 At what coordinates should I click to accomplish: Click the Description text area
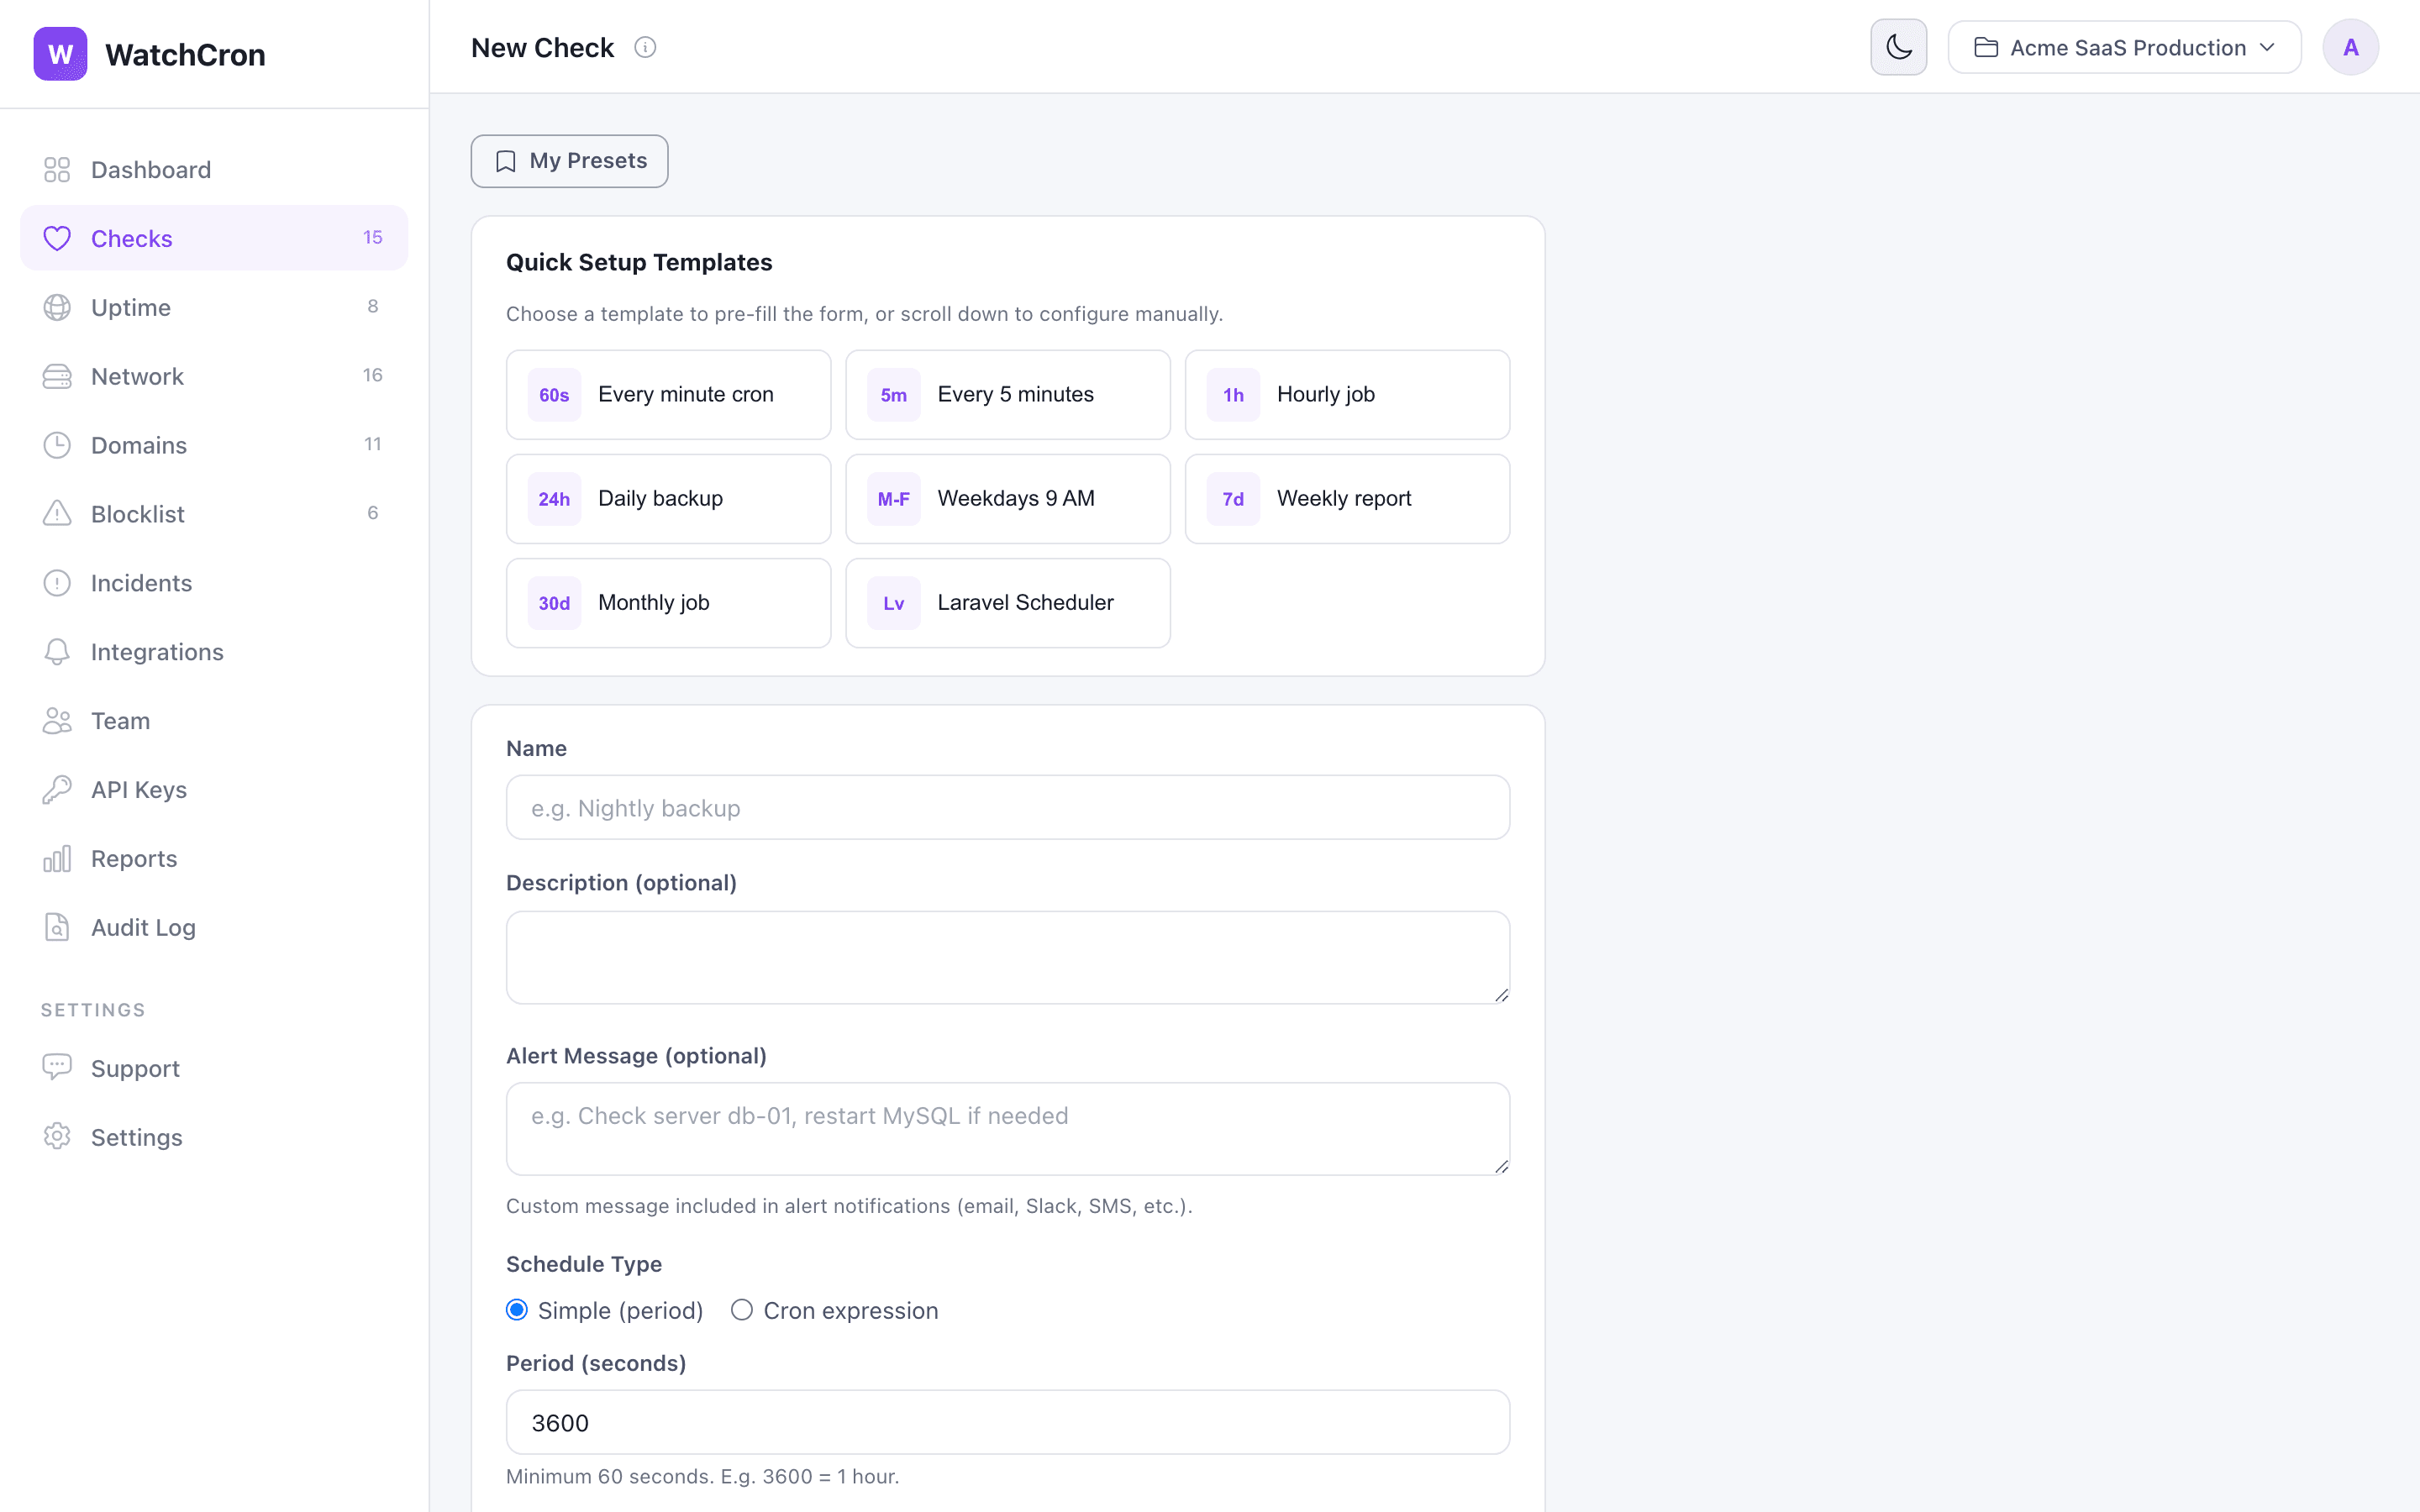coord(1007,957)
